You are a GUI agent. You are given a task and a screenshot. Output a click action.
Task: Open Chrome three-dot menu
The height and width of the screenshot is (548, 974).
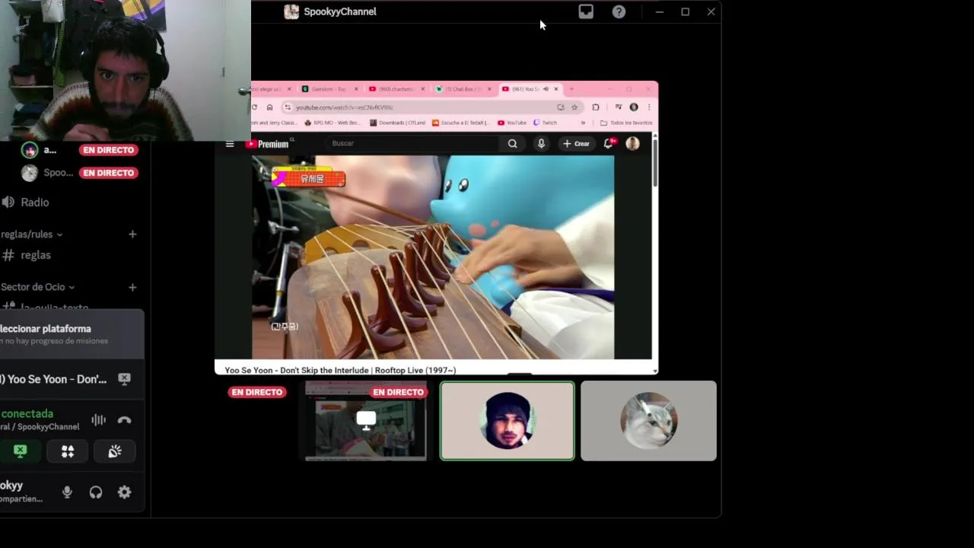(649, 107)
